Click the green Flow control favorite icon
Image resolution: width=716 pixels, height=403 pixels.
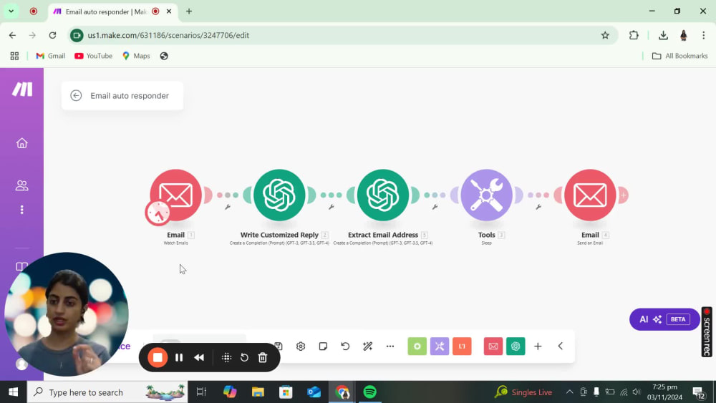click(417, 346)
